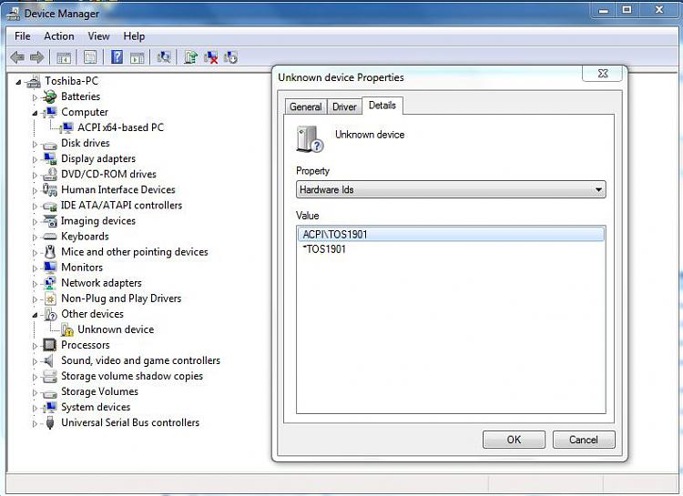
Task: Click the Cancel button
Action: (x=583, y=440)
